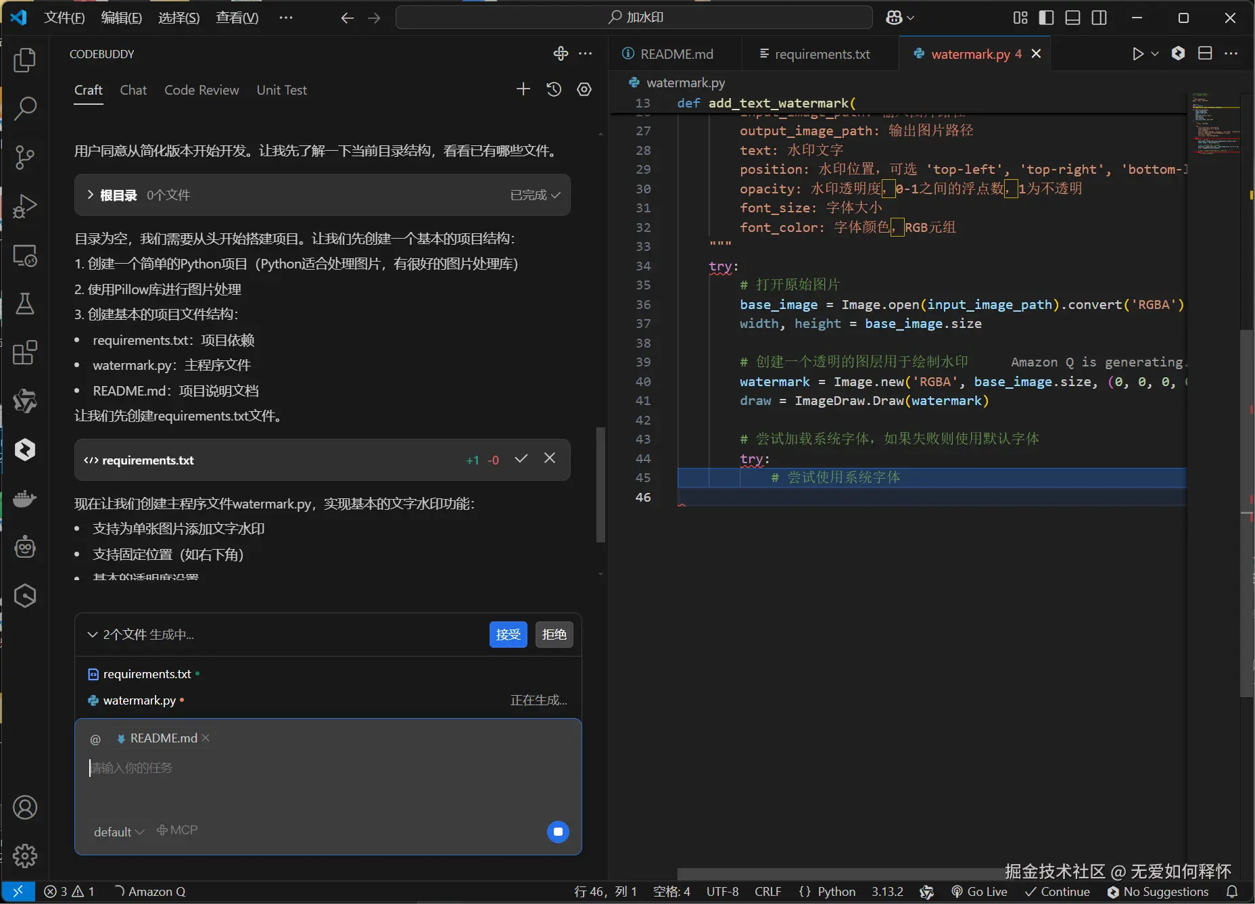Stop generation with the blue stop button

coord(558,832)
